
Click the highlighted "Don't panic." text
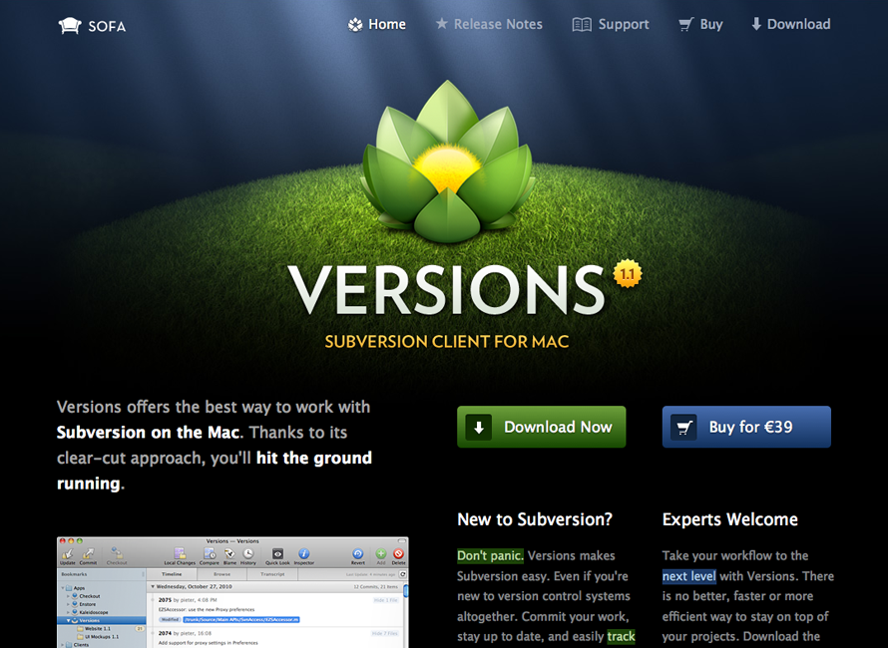coord(490,555)
